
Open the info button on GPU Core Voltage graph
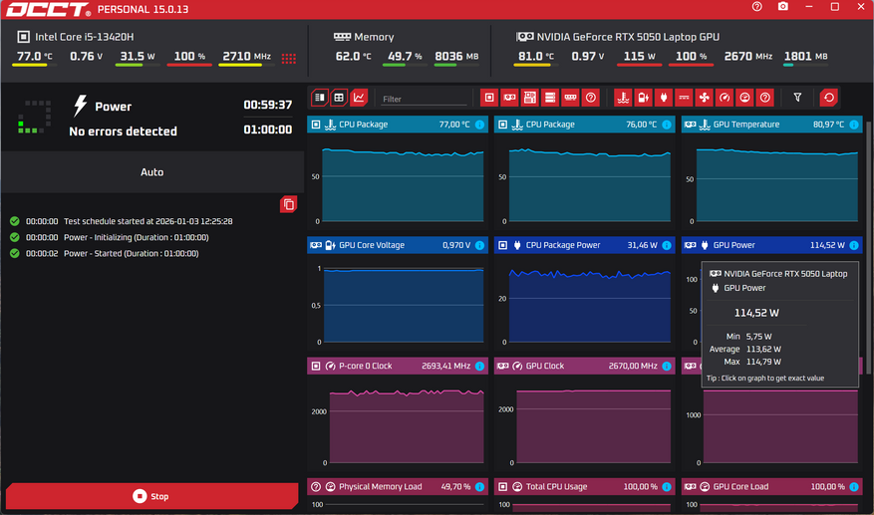(x=479, y=245)
